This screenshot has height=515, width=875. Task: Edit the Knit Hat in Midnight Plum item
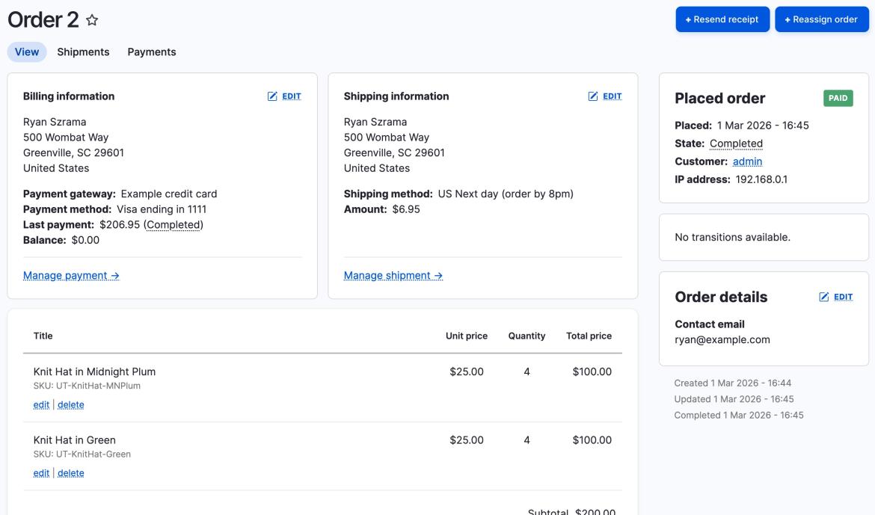41,405
